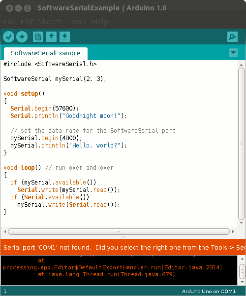Viewport: 246px width, 296px height.
Task: Click the Thread.java:679 console line
Action: click(107, 274)
